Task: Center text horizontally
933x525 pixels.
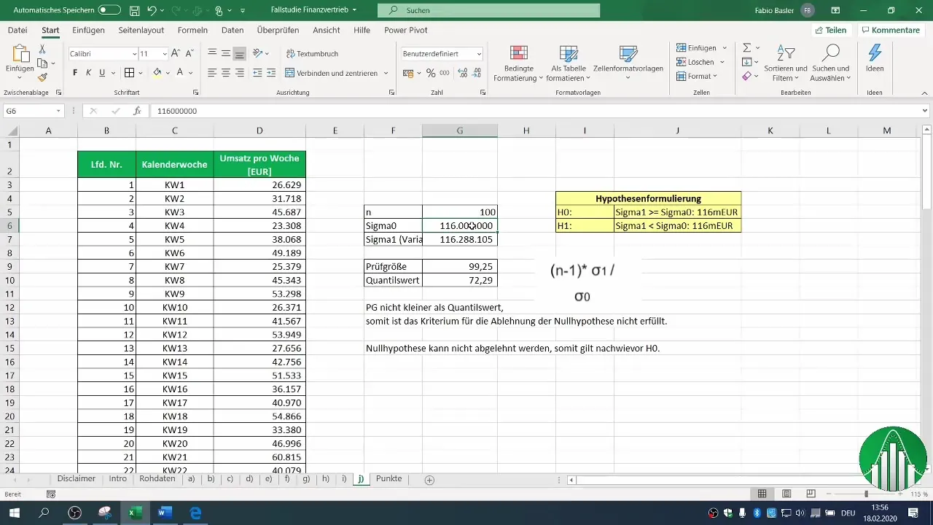Action: pyautogui.click(x=226, y=73)
